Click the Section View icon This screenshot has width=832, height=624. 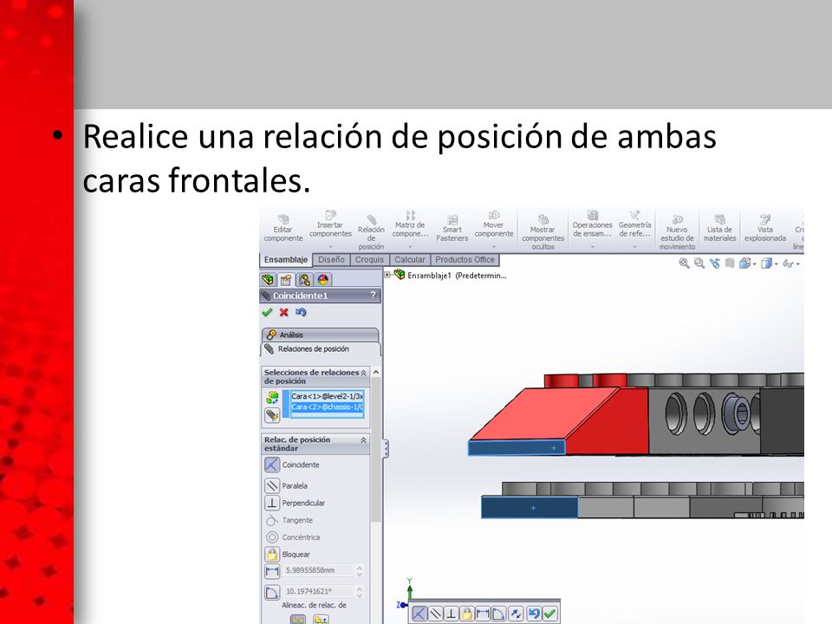(x=730, y=263)
